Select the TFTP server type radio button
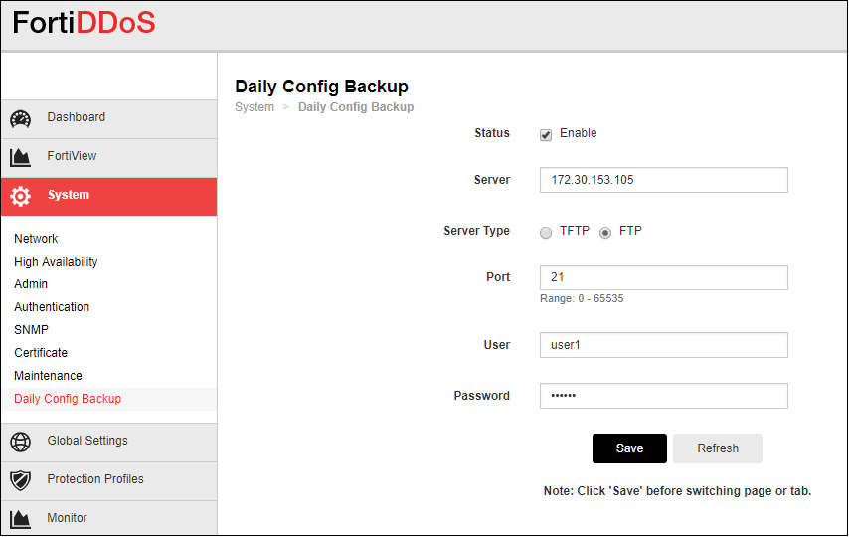The image size is (849, 537). click(x=546, y=233)
